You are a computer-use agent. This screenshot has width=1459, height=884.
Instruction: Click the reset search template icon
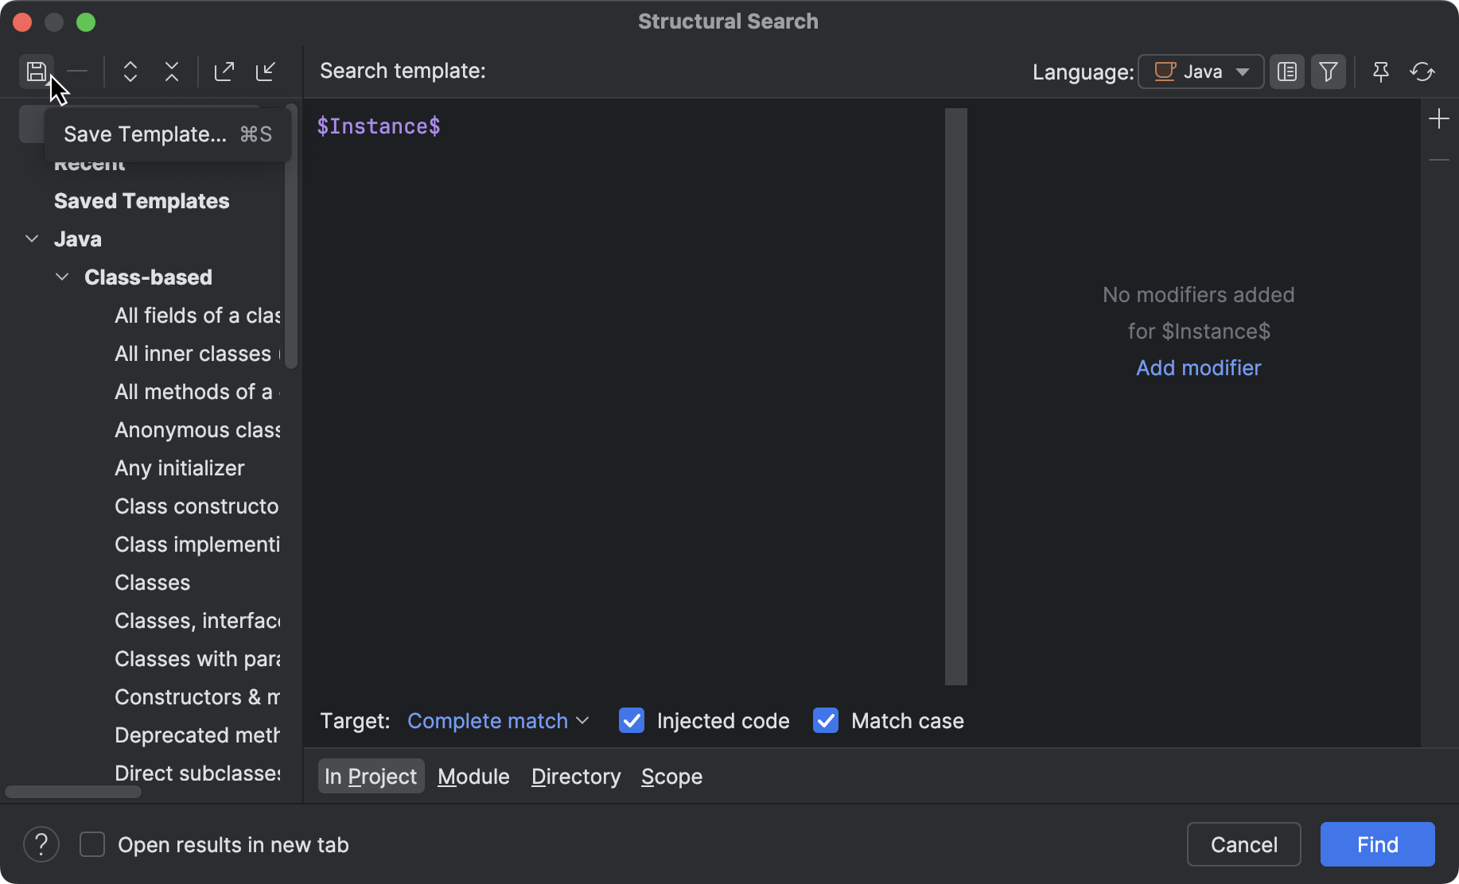pos(1422,72)
